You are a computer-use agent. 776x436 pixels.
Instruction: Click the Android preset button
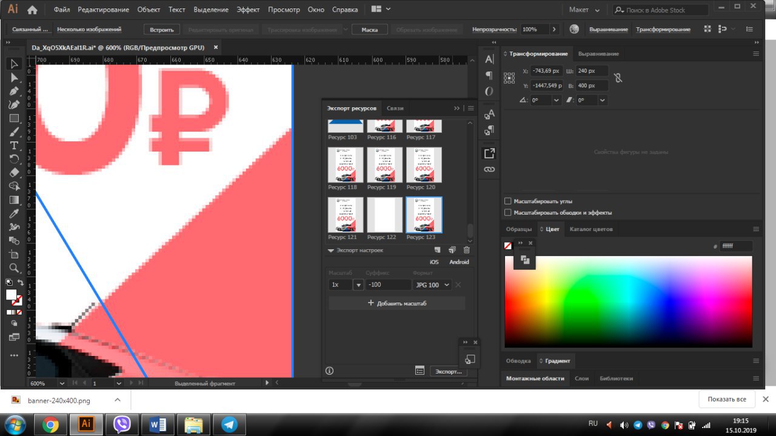click(459, 262)
